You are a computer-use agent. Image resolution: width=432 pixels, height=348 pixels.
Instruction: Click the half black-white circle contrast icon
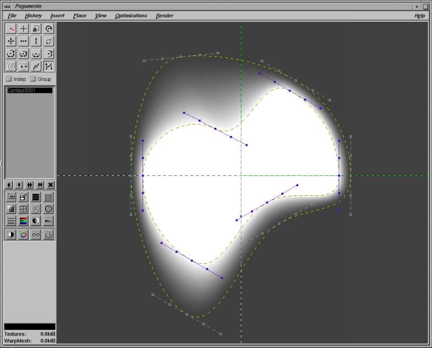11,235
